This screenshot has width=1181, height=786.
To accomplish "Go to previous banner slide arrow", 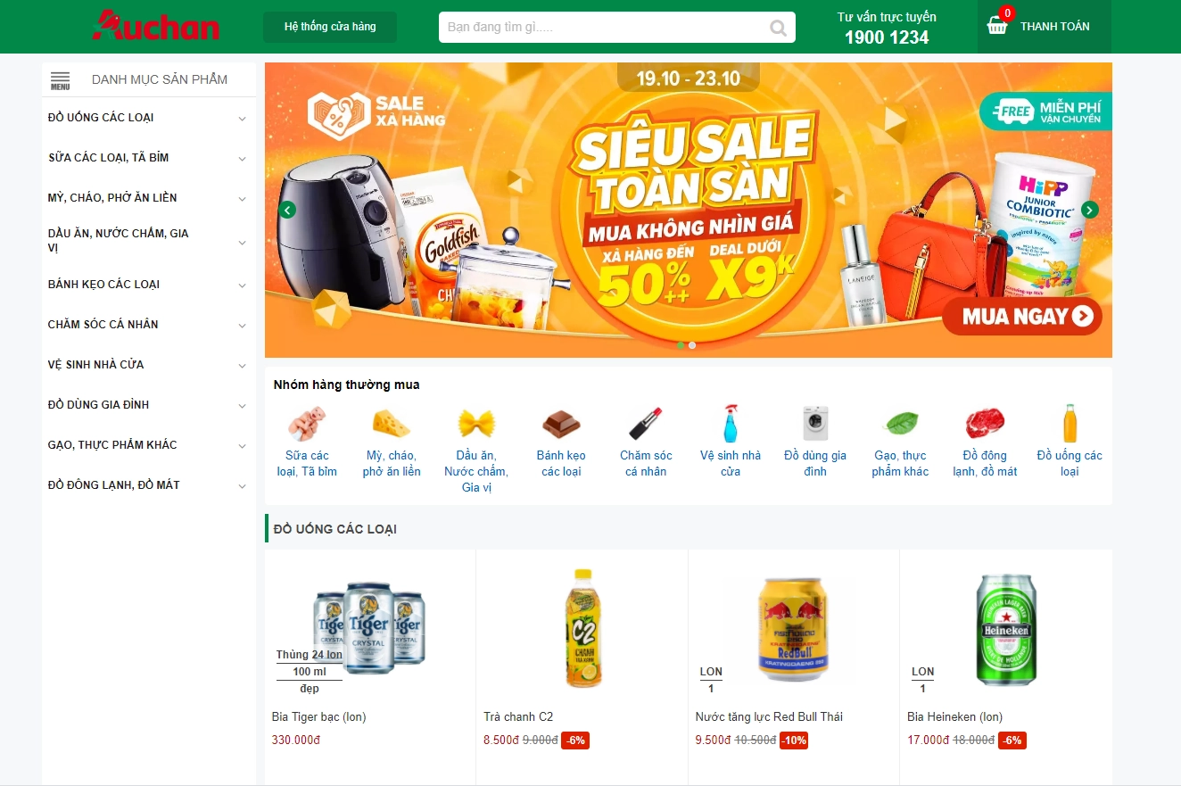I will 287,211.
